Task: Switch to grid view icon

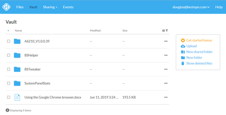Action: click(163, 31)
